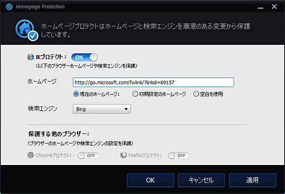Enable the Chromeプロテクト switch
The width and height of the screenshot is (285, 194).
coord(88,156)
